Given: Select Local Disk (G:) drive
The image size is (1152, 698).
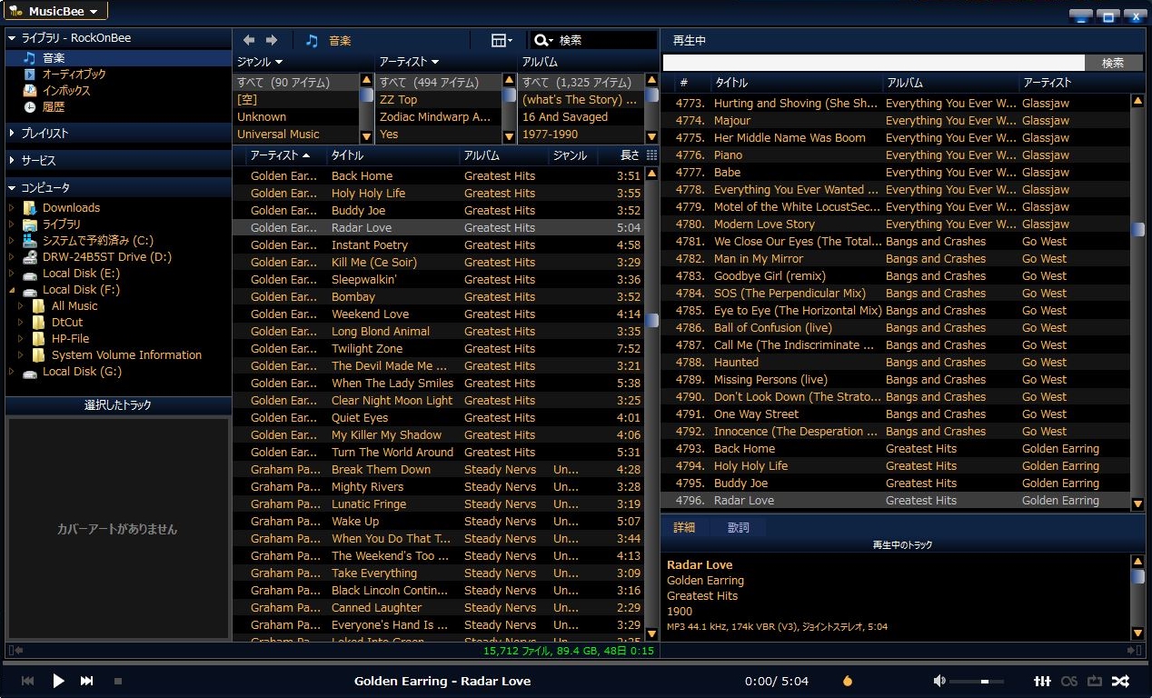Looking at the screenshot, I should click(x=82, y=371).
